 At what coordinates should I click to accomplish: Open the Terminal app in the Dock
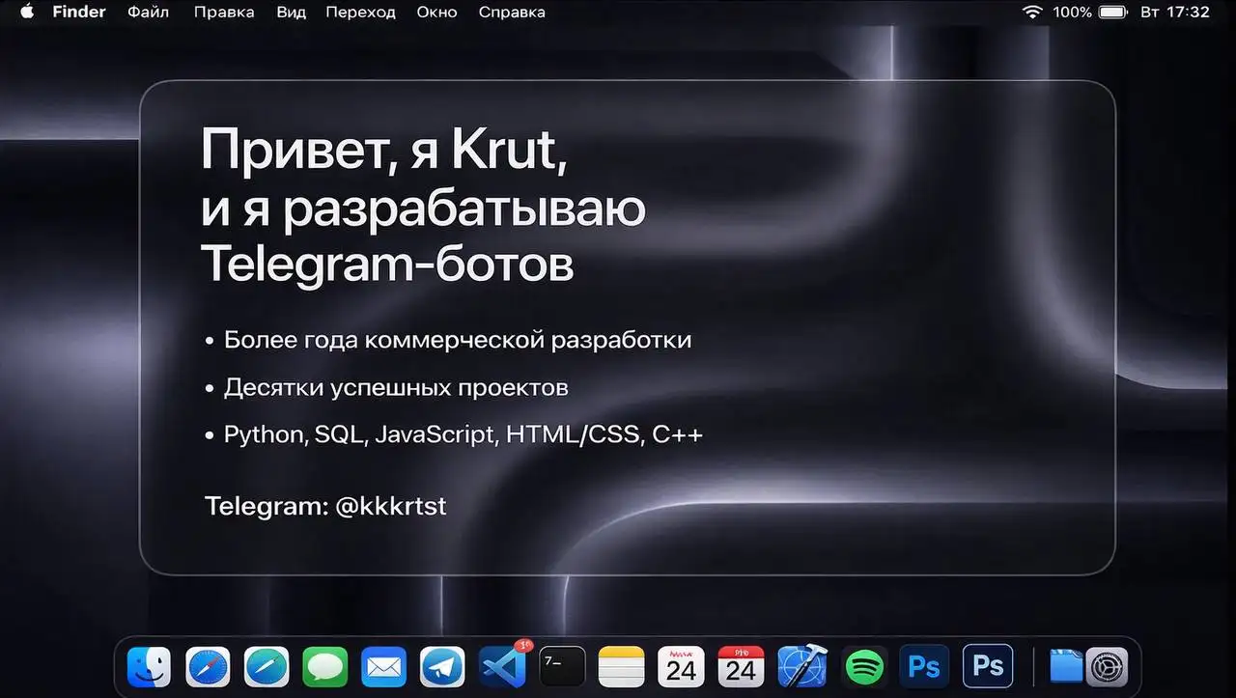[x=561, y=666]
